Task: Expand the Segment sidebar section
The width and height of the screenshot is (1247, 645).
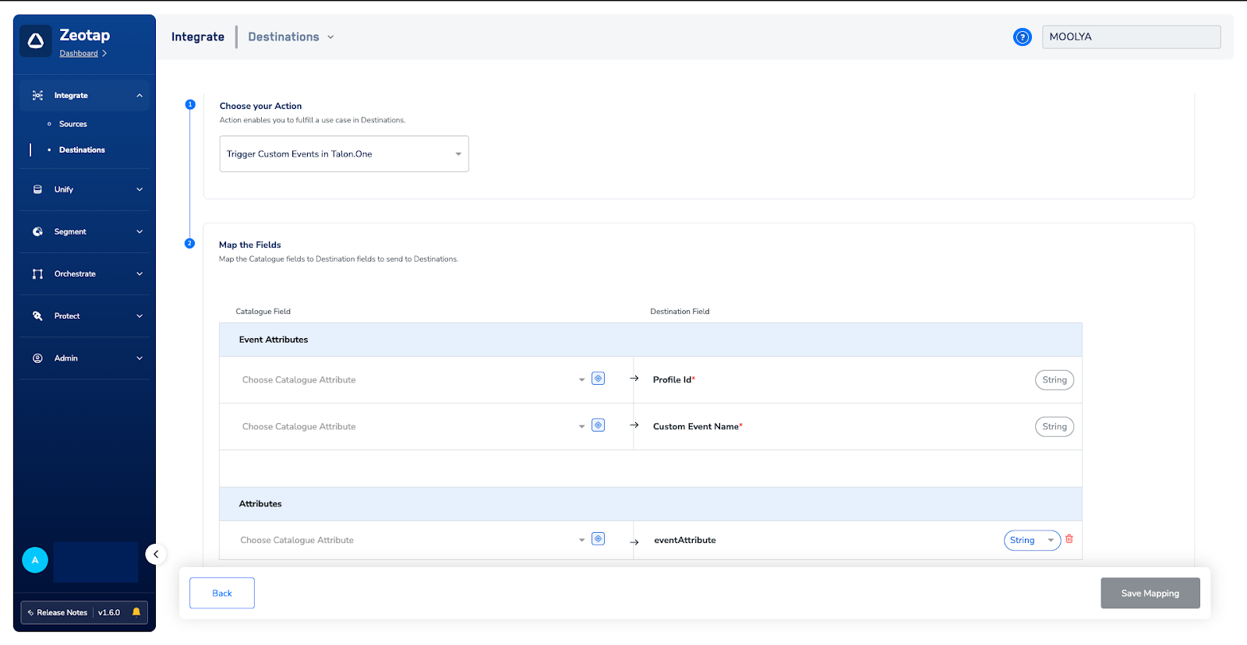Action: pos(140,231)
